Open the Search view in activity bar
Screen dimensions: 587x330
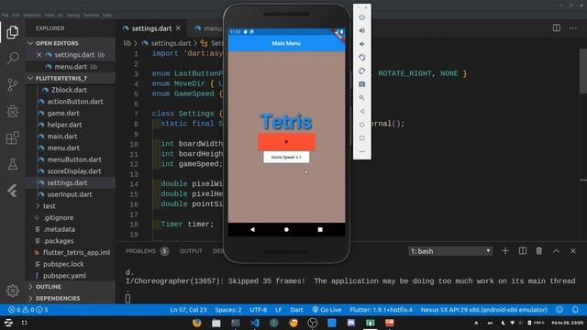[x=13, y=58]
